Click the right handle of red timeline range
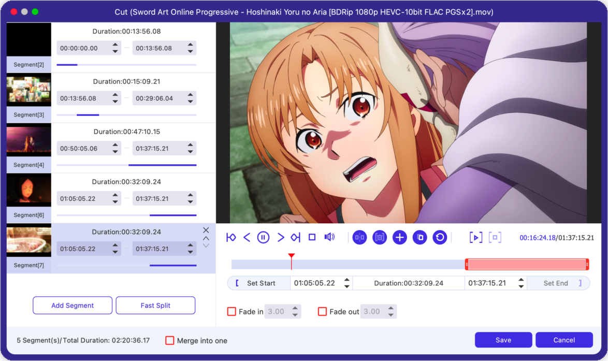 point(587,265)
